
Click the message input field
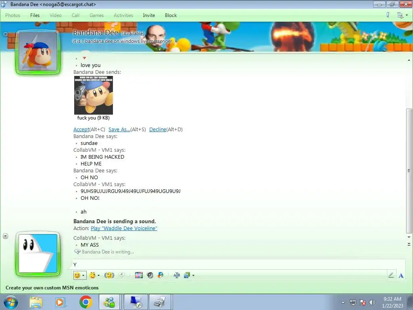pyautogui.click(x=238, y=264)
